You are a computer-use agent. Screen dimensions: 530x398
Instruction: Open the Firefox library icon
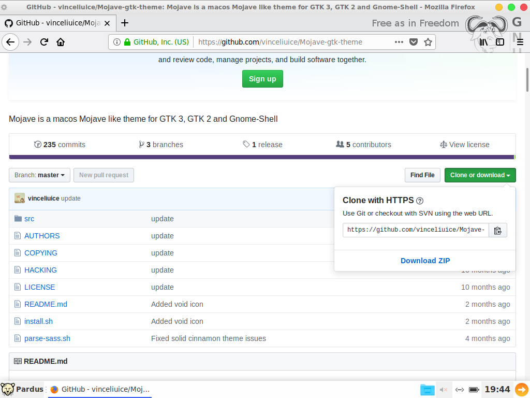click(x=483, y=42)
